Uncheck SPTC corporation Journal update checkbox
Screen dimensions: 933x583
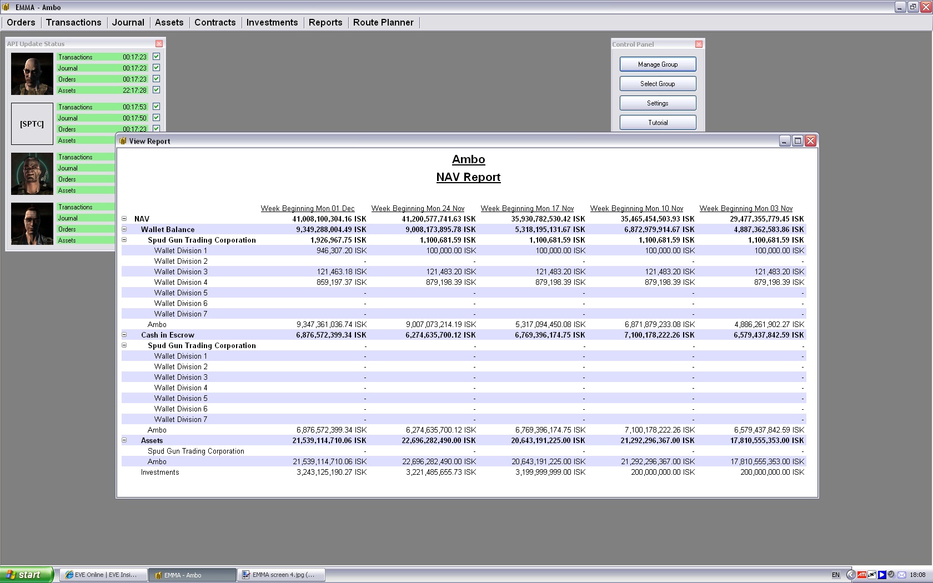point(157,118)
